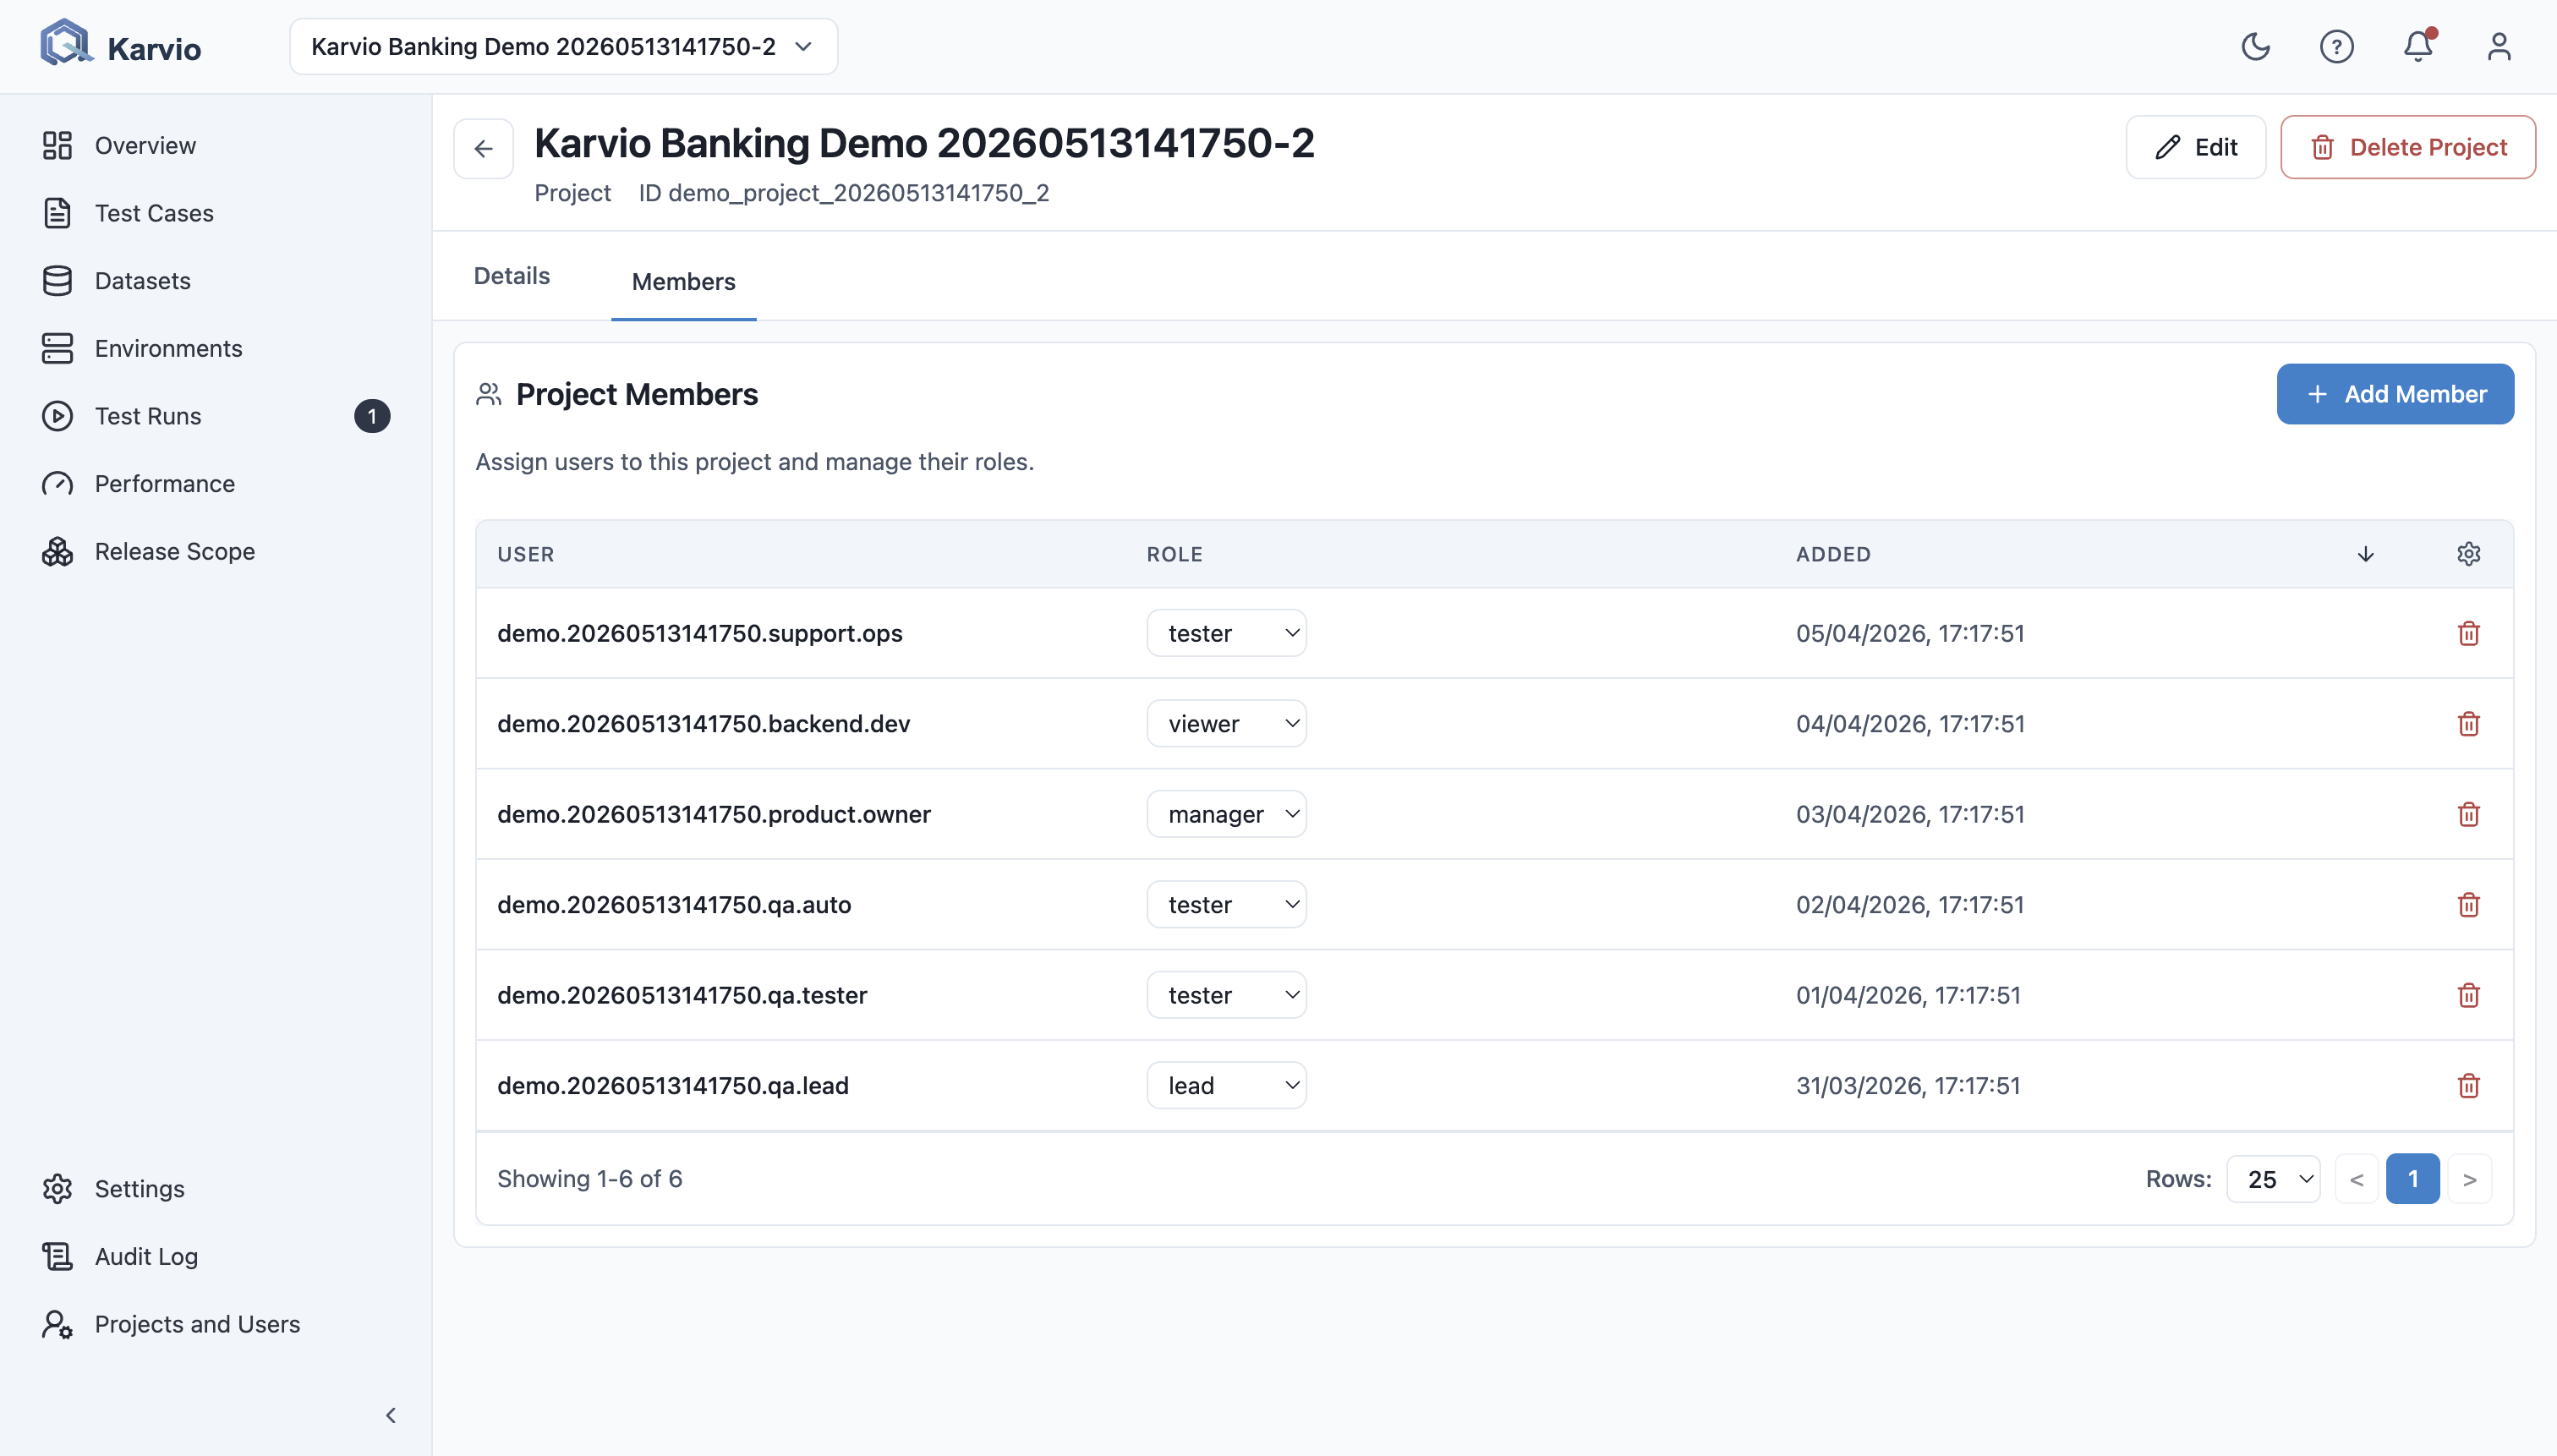Collapse the sidebar with chevron

(x=391, y=1415)
